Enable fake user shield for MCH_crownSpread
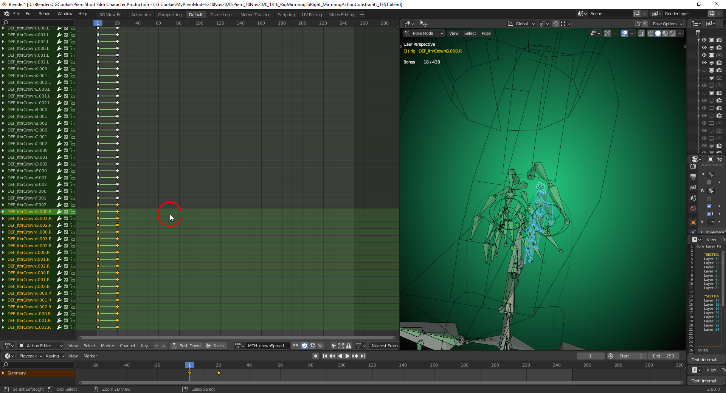Viewport: 726px width, 393px height. [x=305, y=346]
